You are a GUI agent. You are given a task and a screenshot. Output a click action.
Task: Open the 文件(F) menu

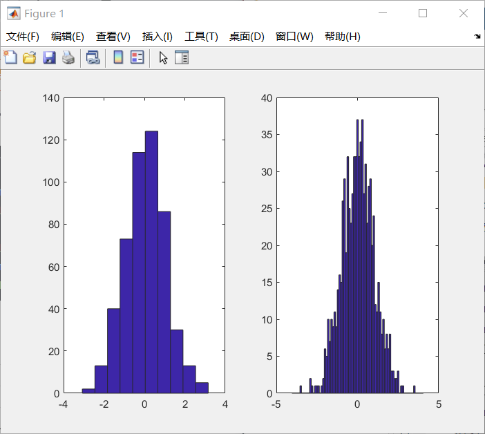23,37
